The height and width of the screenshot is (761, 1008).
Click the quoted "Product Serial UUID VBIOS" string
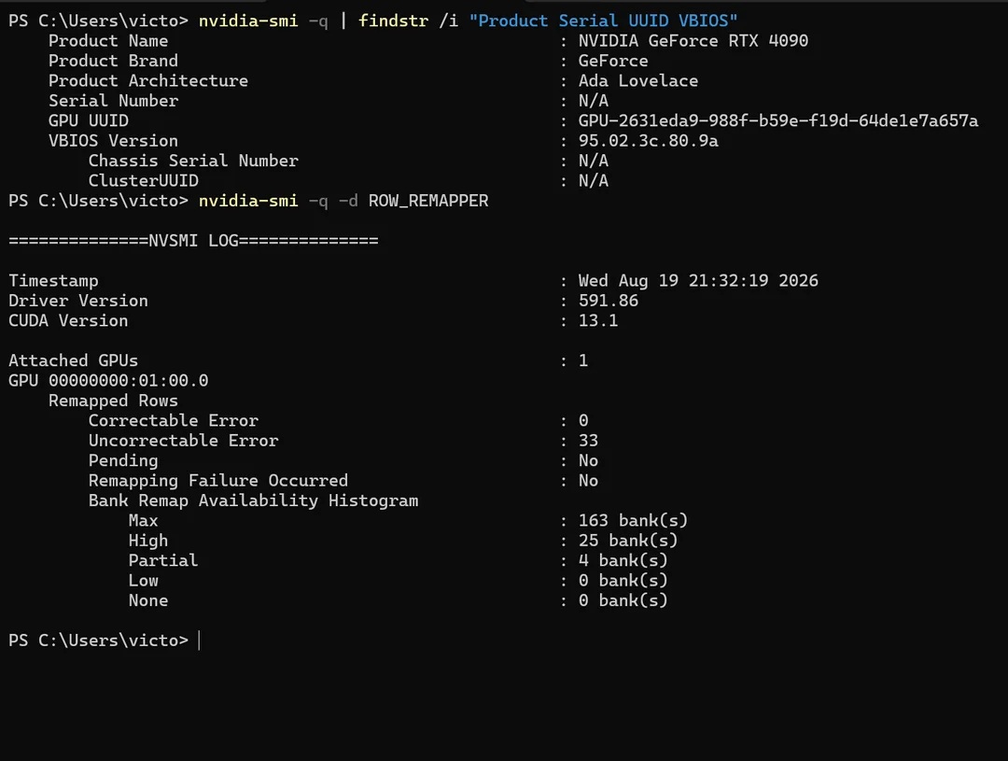click(603, 21)
